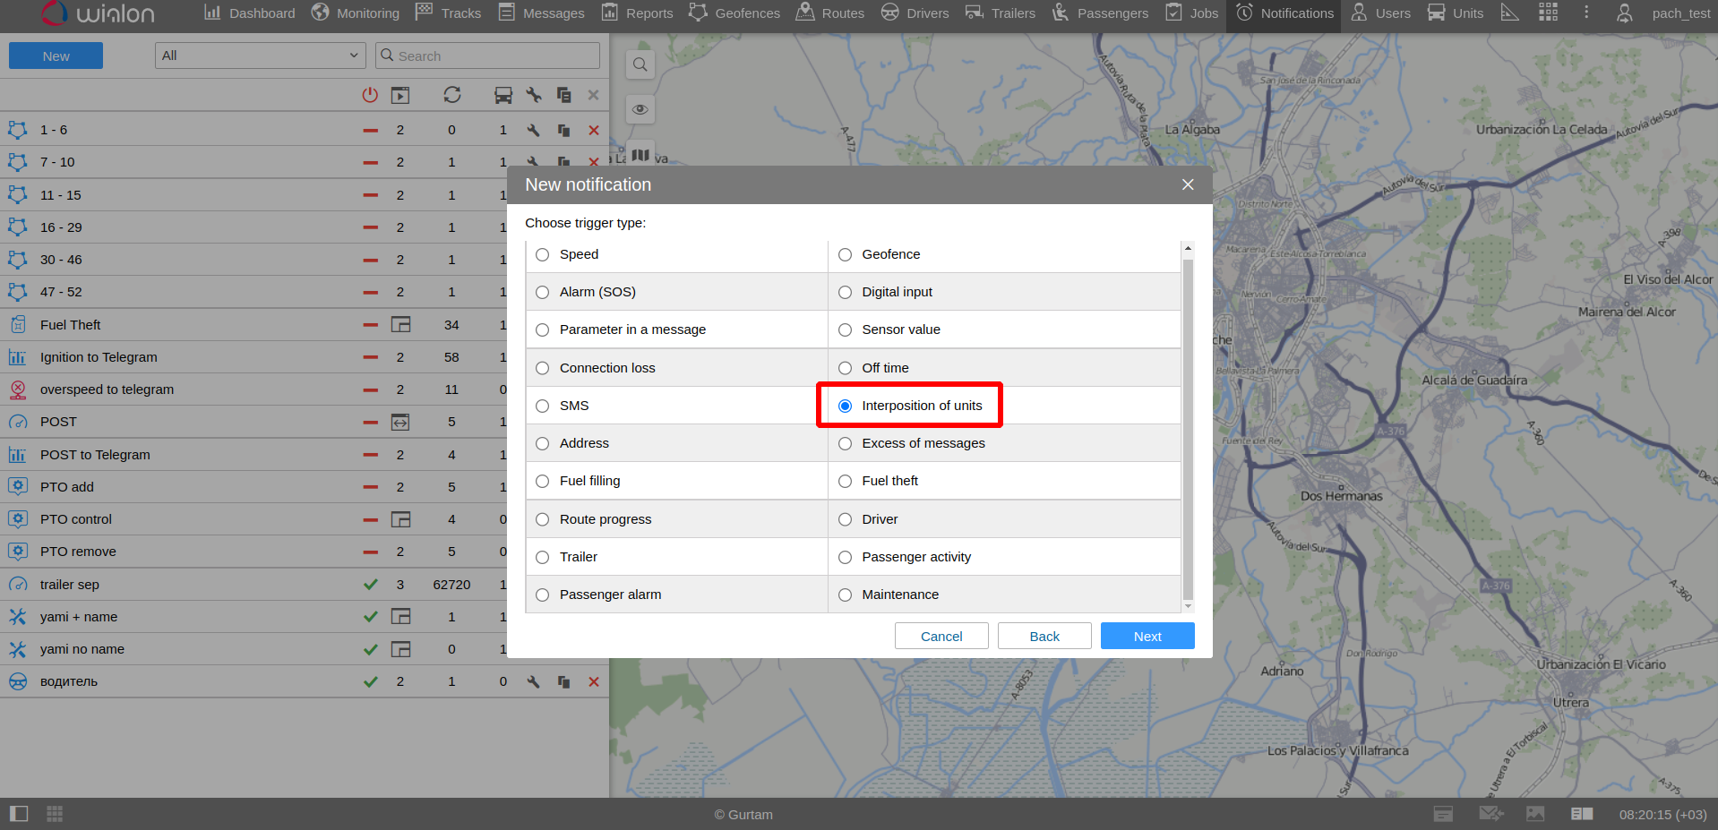Click the power icon in column header
This screenshot has width=1718, height=830.
coord(370,95)
